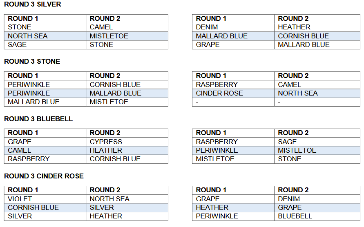Click the ROUND 3 CINDER ROSE heading
This screenshot has width=364, height=227.
(x=44, y=176)
